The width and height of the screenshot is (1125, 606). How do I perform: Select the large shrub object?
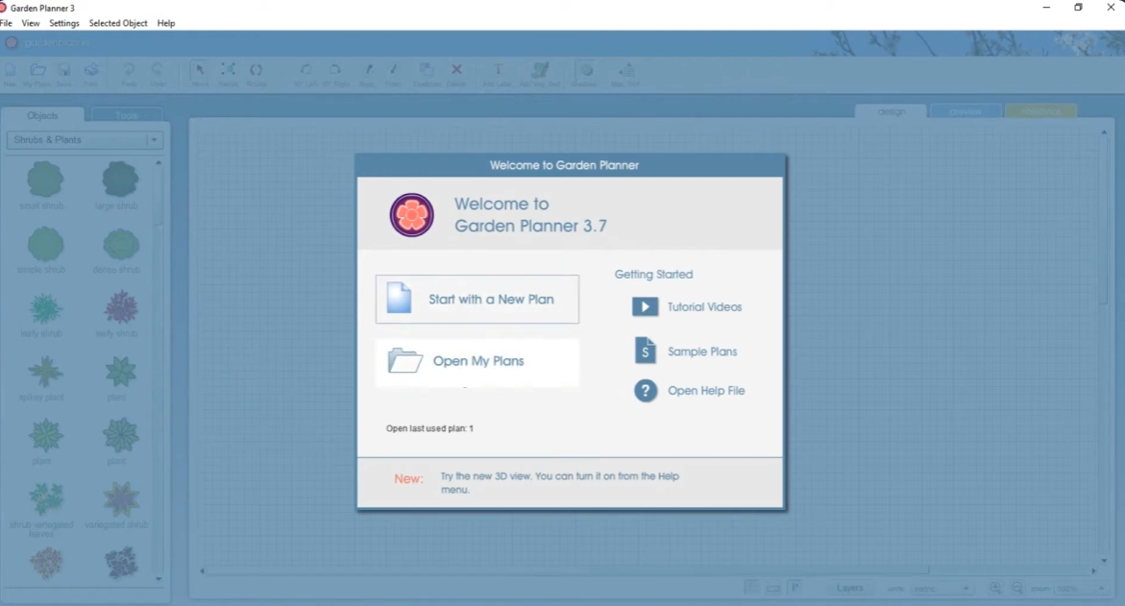coord(118,184)
